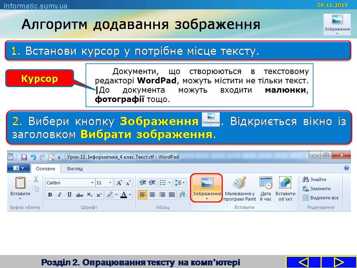
Task: Toggle bold formatting
Action: point(49,195)
